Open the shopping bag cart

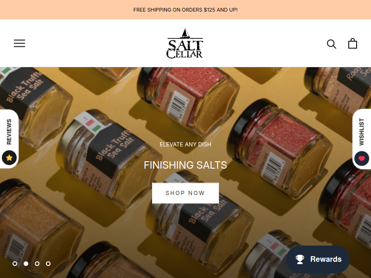pos(352,44)
